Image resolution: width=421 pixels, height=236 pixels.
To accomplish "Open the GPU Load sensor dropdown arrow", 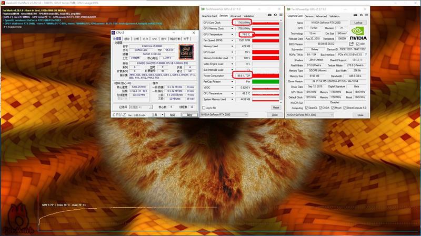I will [x=232, y=52].
